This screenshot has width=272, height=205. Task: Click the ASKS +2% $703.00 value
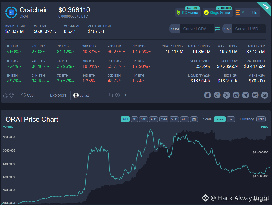coord(257,81)
